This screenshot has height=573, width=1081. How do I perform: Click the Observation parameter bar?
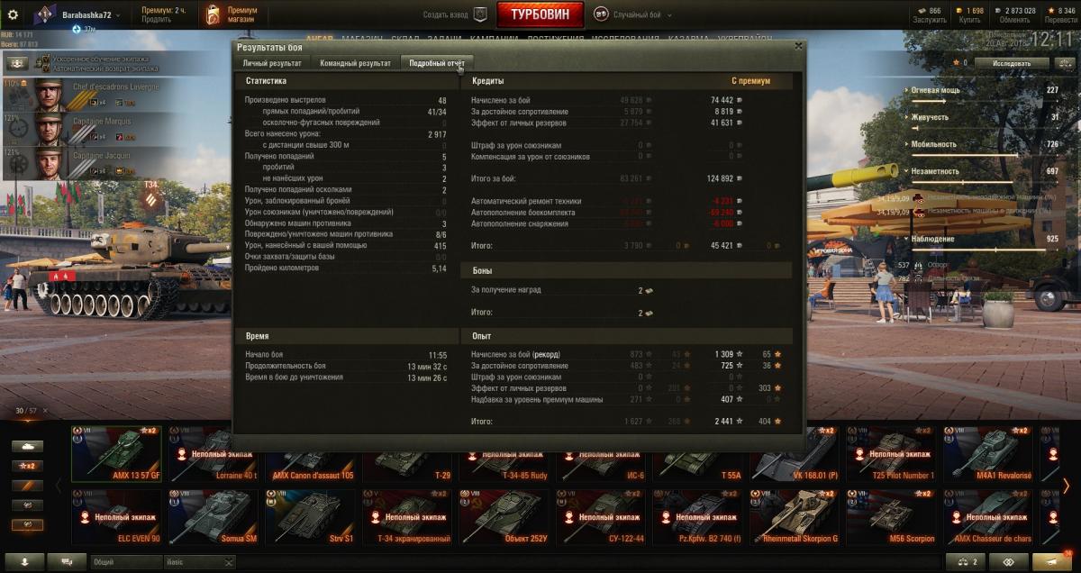984,250
